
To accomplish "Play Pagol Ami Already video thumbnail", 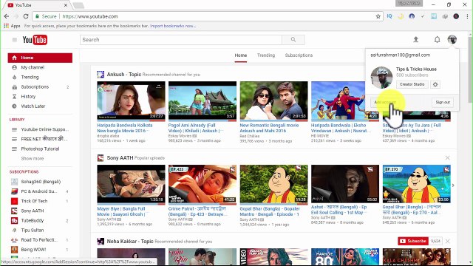I will (203, 100).
